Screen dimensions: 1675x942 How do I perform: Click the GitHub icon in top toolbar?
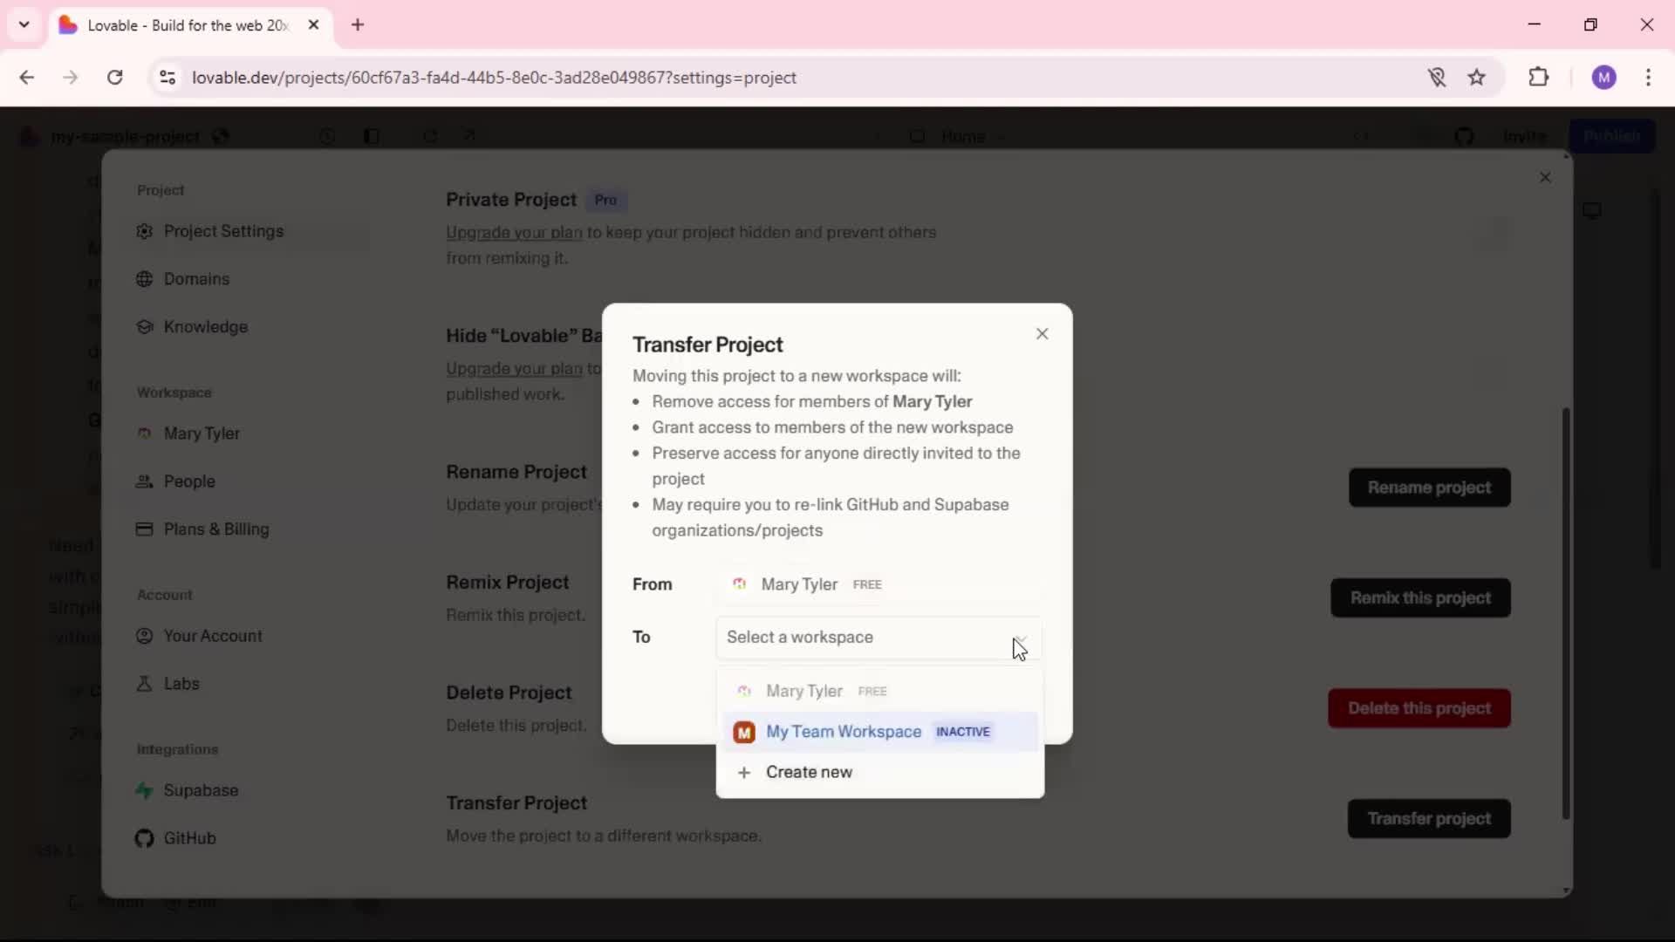click(1464, 137)
